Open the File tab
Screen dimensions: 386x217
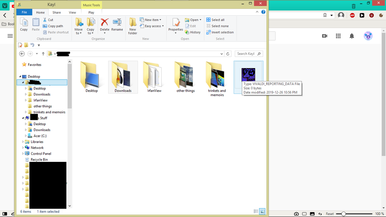(x=24, y=12)
